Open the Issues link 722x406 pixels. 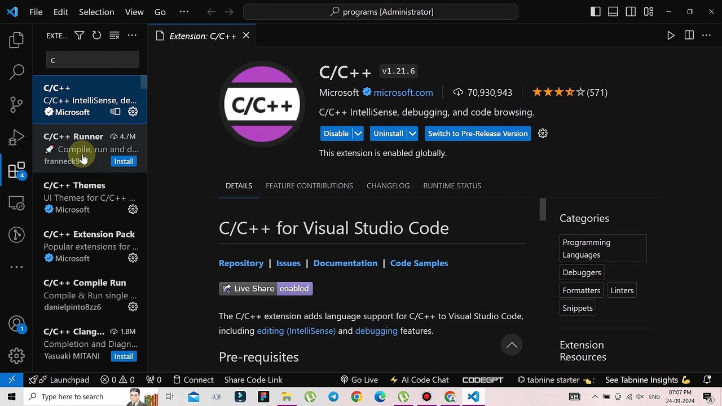(x=288, y=263)
